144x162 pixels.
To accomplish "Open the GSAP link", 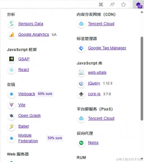I will (x=24, y=59).
